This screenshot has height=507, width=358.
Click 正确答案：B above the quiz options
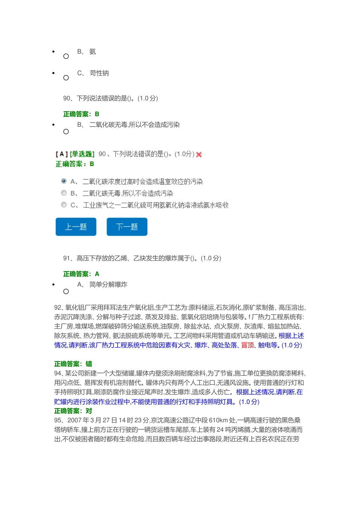coord(75,164)
